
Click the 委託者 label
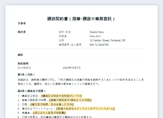22,32
